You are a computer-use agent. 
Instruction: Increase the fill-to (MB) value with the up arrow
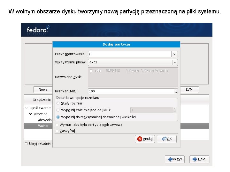(174, 109)
